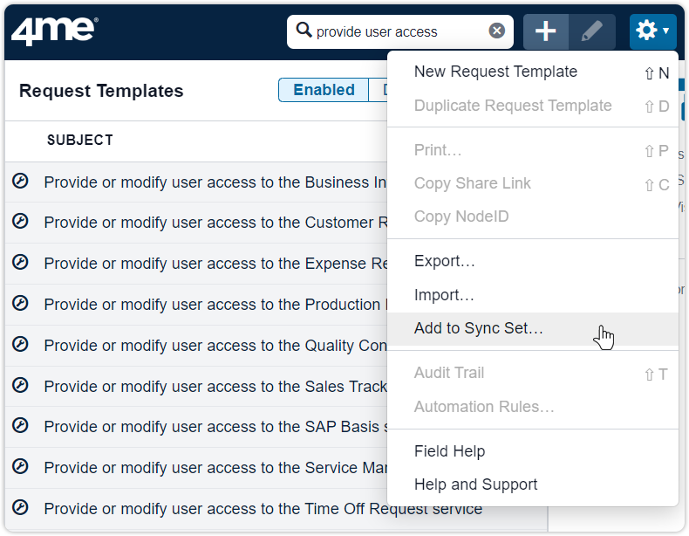Click the search magnifier icon

pos(304,31)
